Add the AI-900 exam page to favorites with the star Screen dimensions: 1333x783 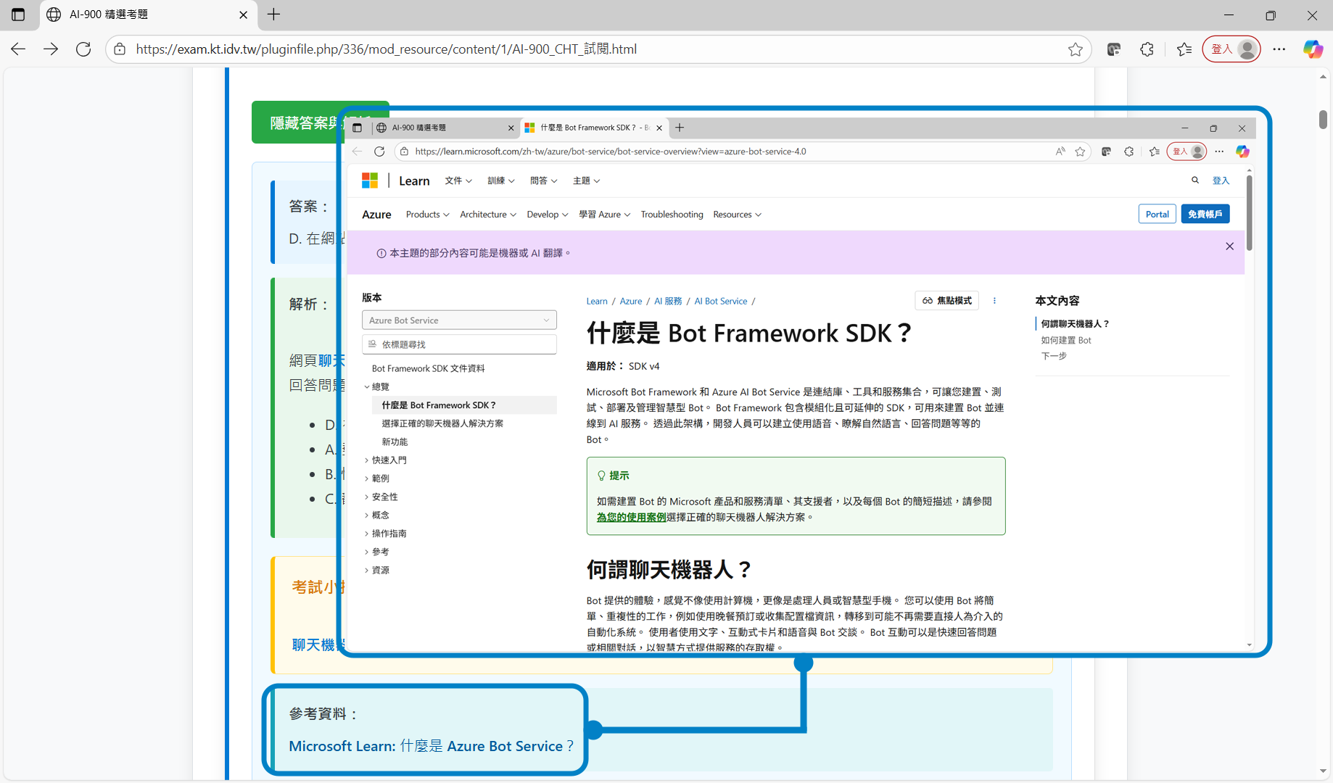pyautogui.click(x=1075, y=49)
